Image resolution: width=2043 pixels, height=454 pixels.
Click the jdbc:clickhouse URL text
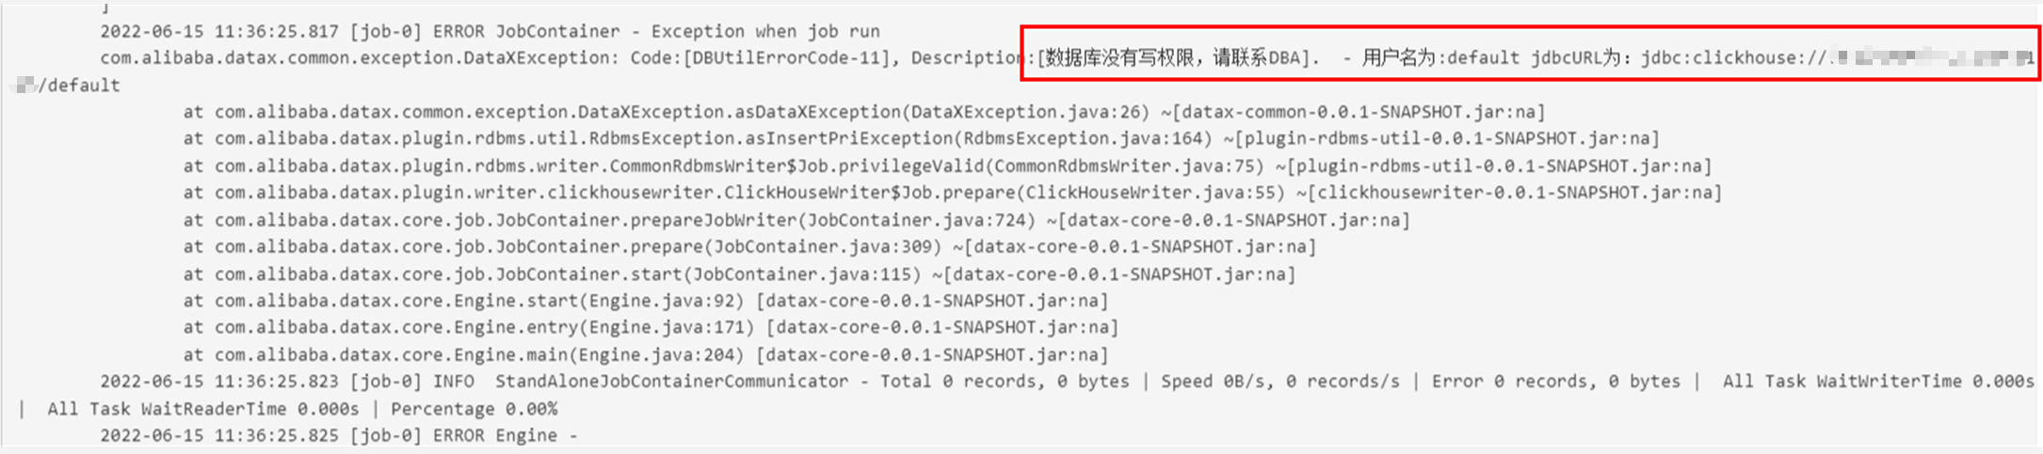point(1836,58)
